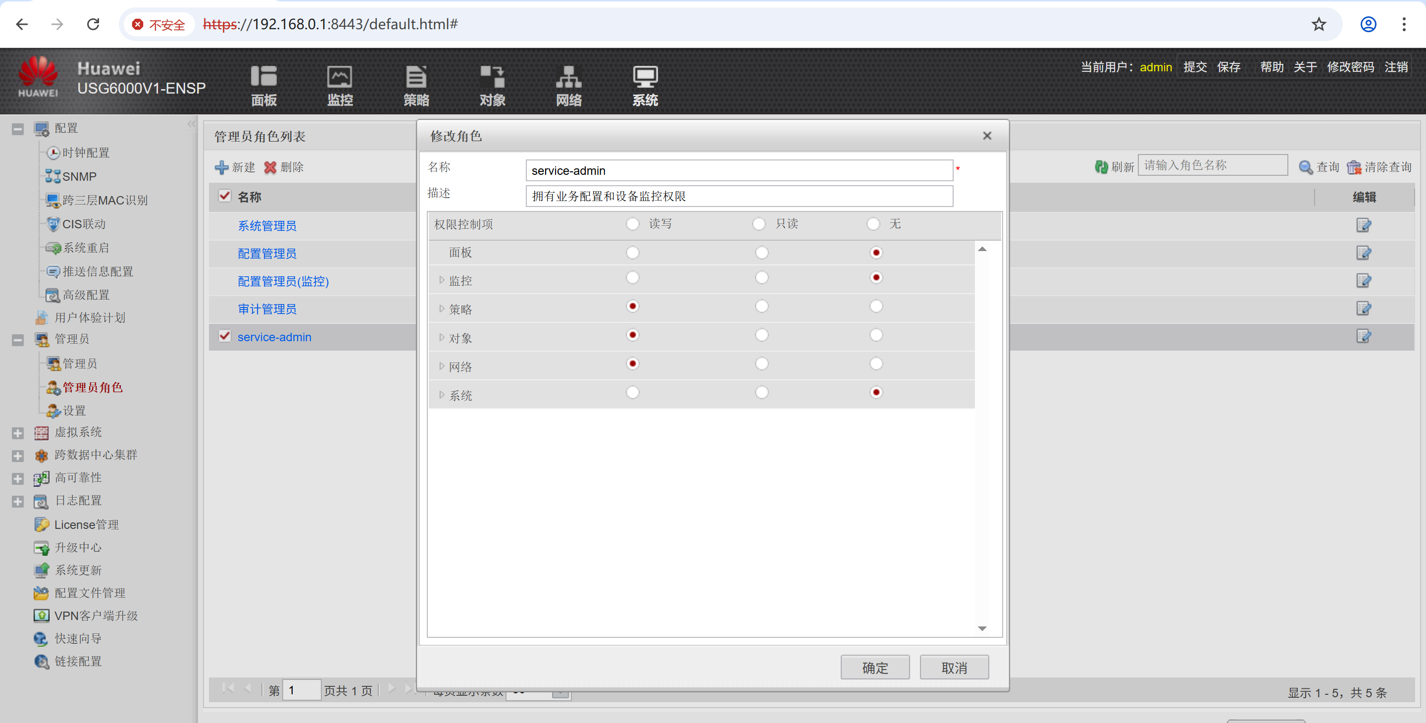This screenshot has height=723, width=1426.
Task: Open the 对象 object icon
Action: pos(492,76)
